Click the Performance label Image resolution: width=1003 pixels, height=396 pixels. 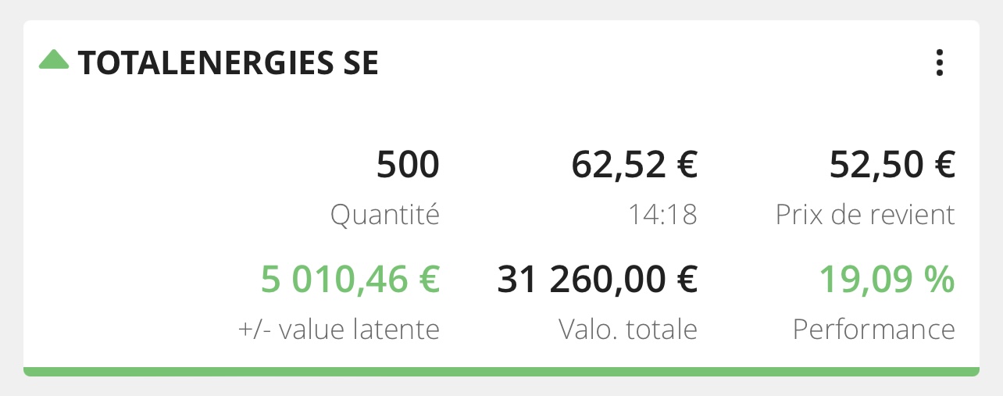(874, 330)
